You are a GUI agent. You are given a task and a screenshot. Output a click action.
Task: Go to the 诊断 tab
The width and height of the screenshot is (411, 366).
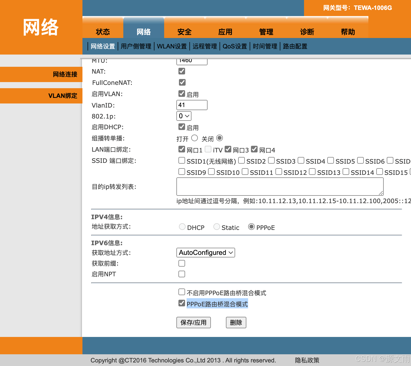[x=307, y=32]
